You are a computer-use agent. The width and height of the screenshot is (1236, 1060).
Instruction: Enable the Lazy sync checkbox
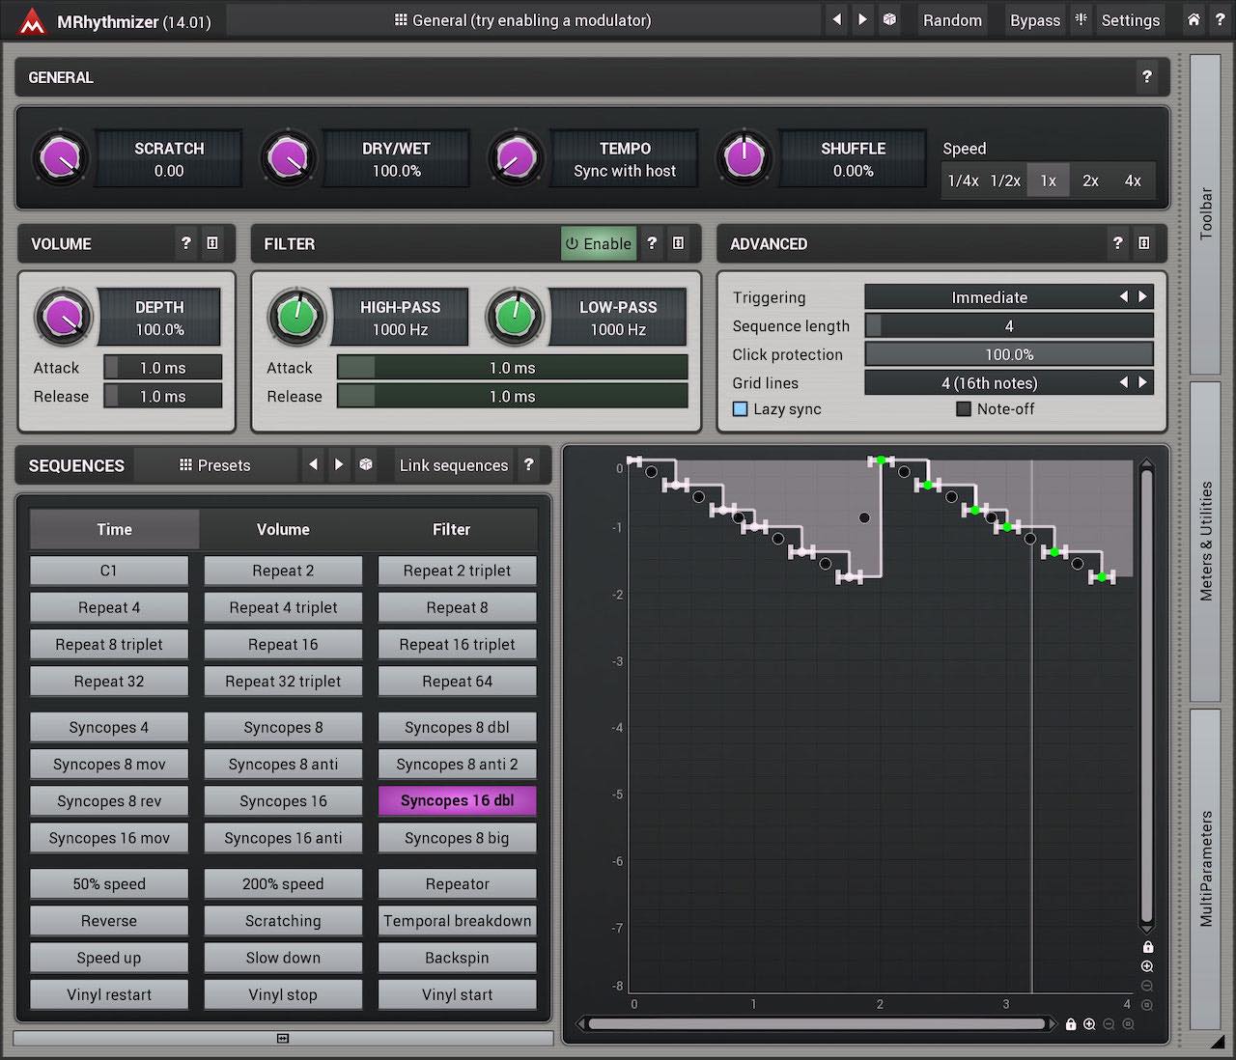pyautogui.click(x=741, y=409)
